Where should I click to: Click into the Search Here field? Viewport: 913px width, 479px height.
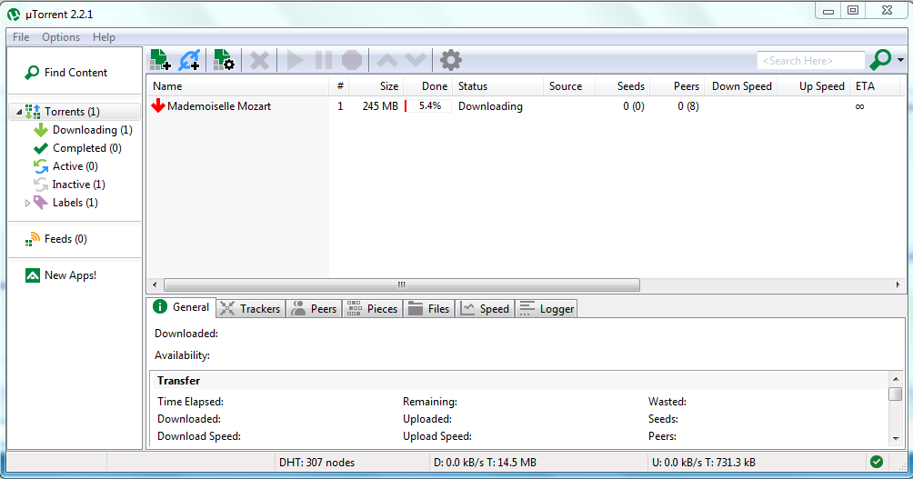tap(810, 61)
